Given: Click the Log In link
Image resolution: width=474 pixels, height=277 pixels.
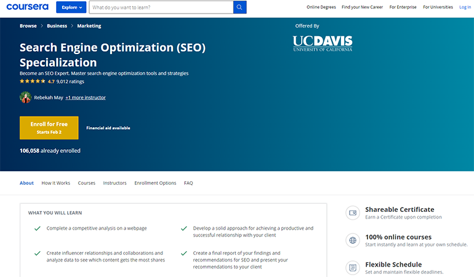Looking at the screenshot, I should (465, 7).
